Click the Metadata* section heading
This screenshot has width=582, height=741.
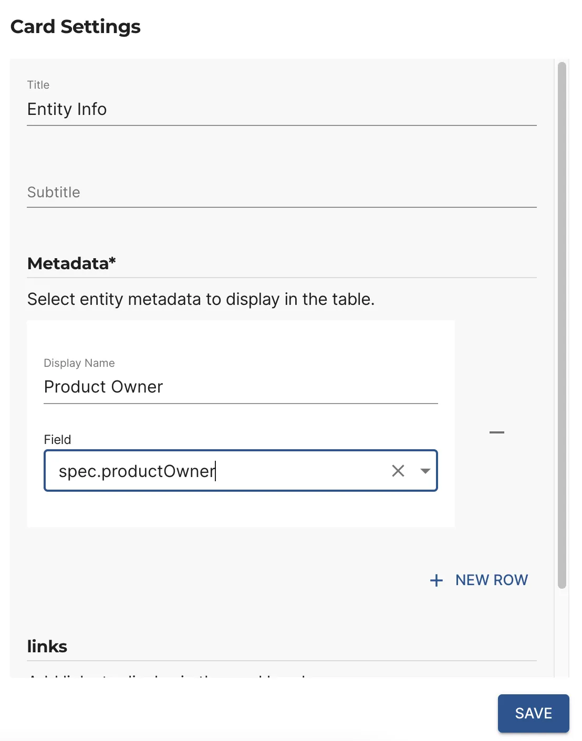pos(71,263)
